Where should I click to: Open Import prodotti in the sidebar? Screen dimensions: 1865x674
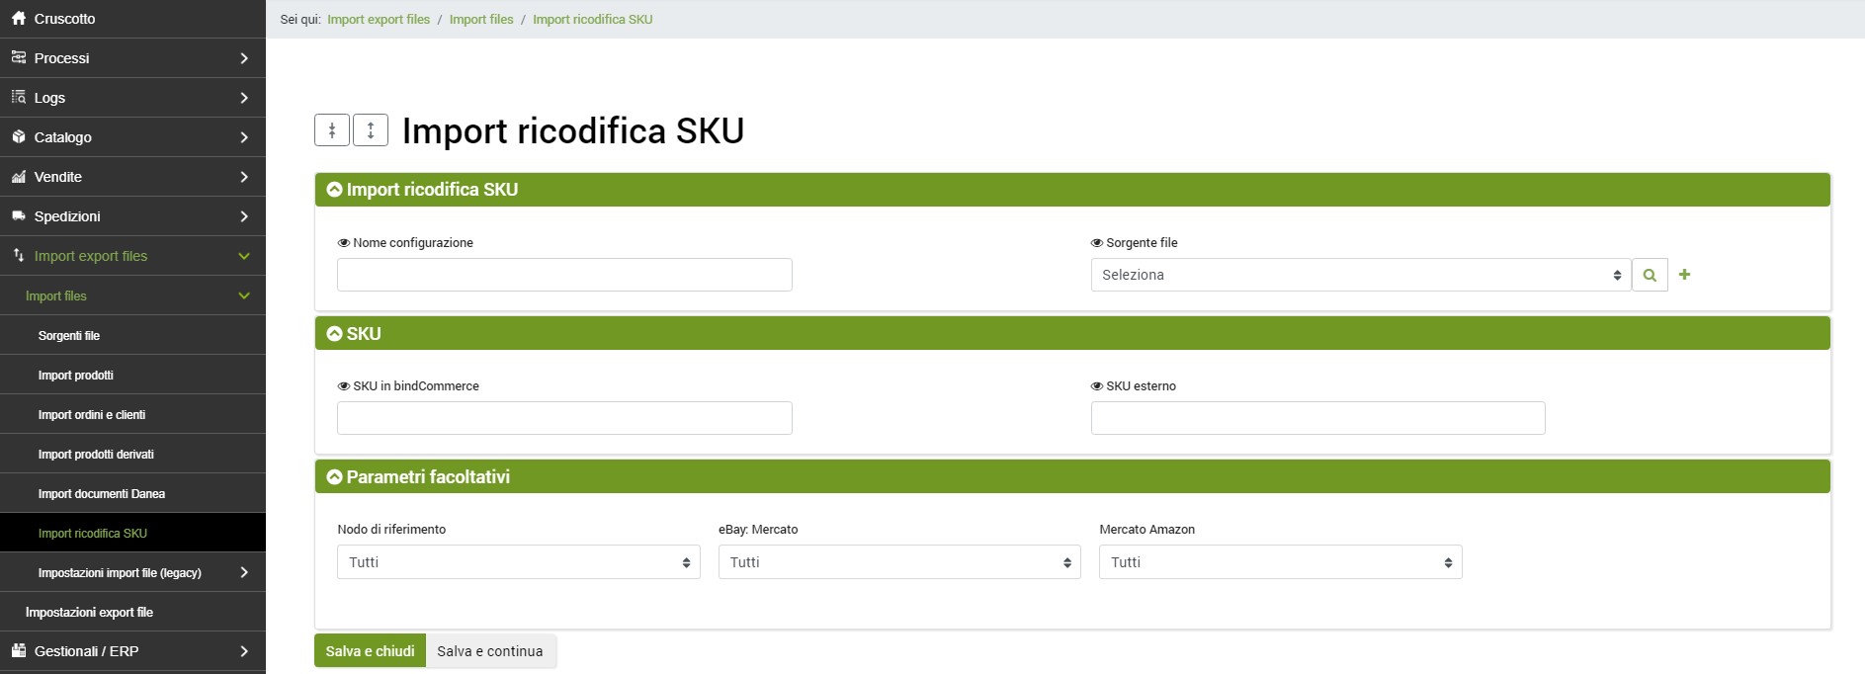pyautogui.click(x=76, y=376)
